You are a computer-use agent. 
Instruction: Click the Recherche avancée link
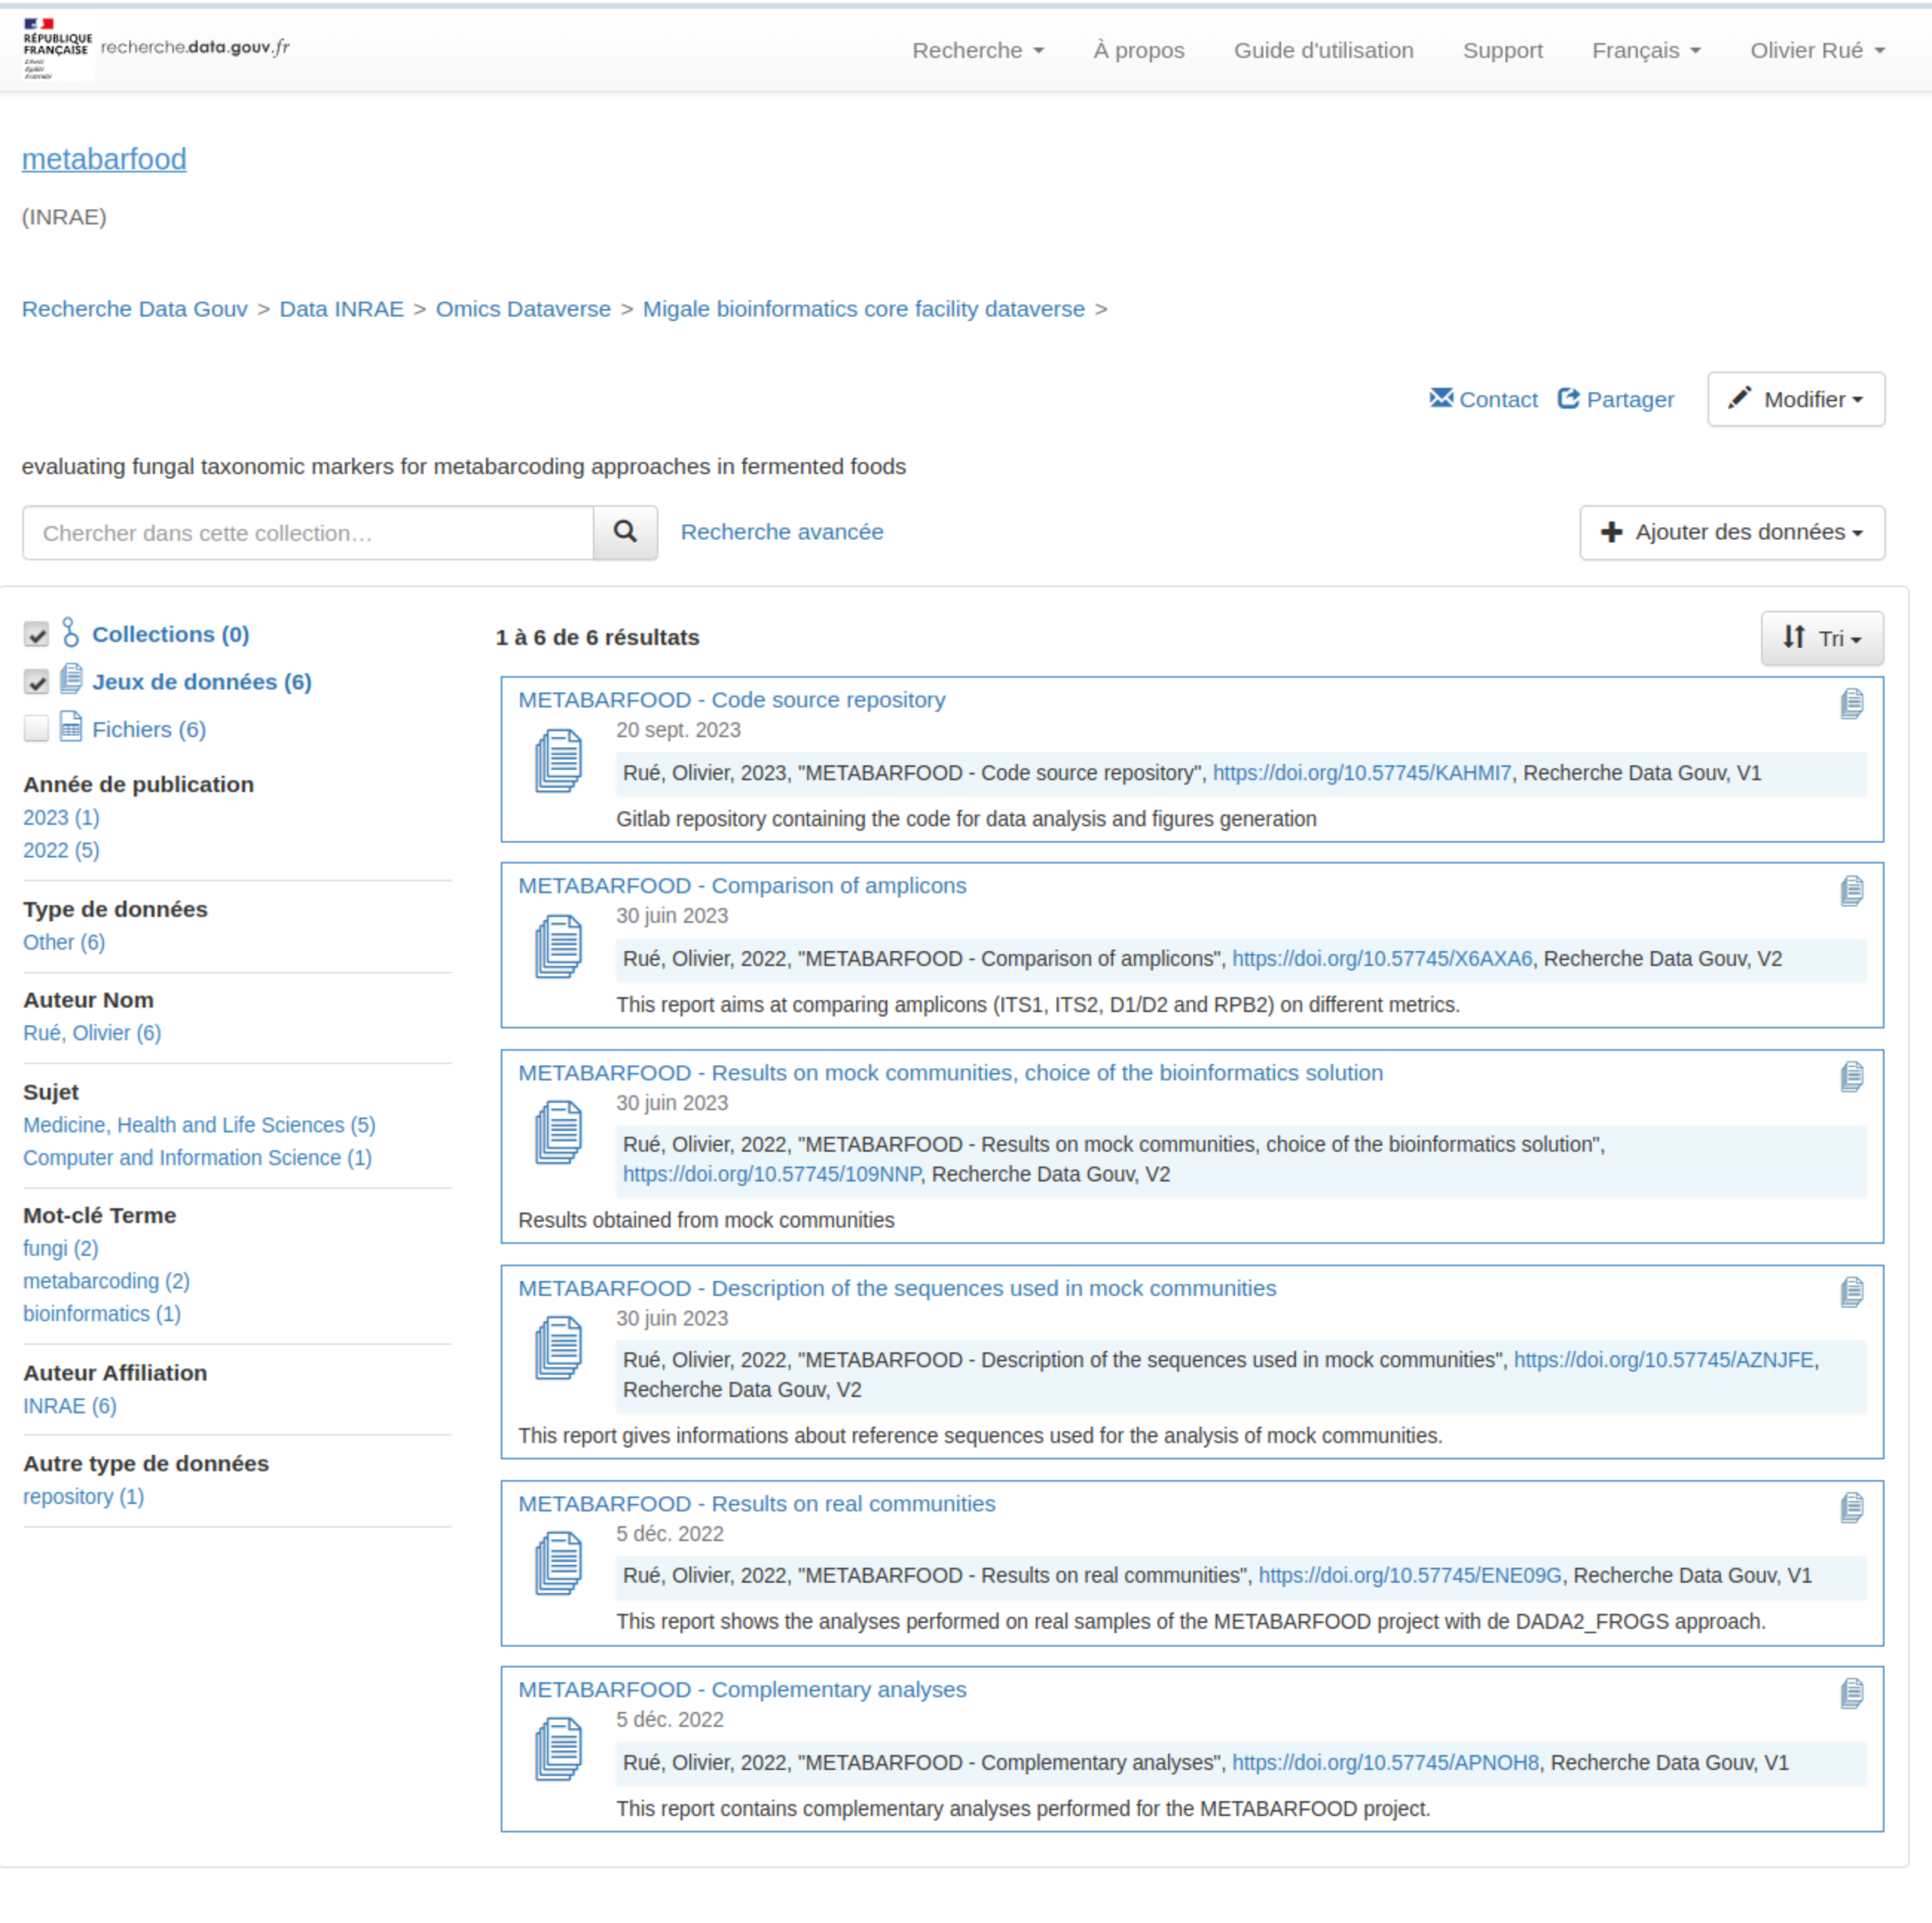781,532
